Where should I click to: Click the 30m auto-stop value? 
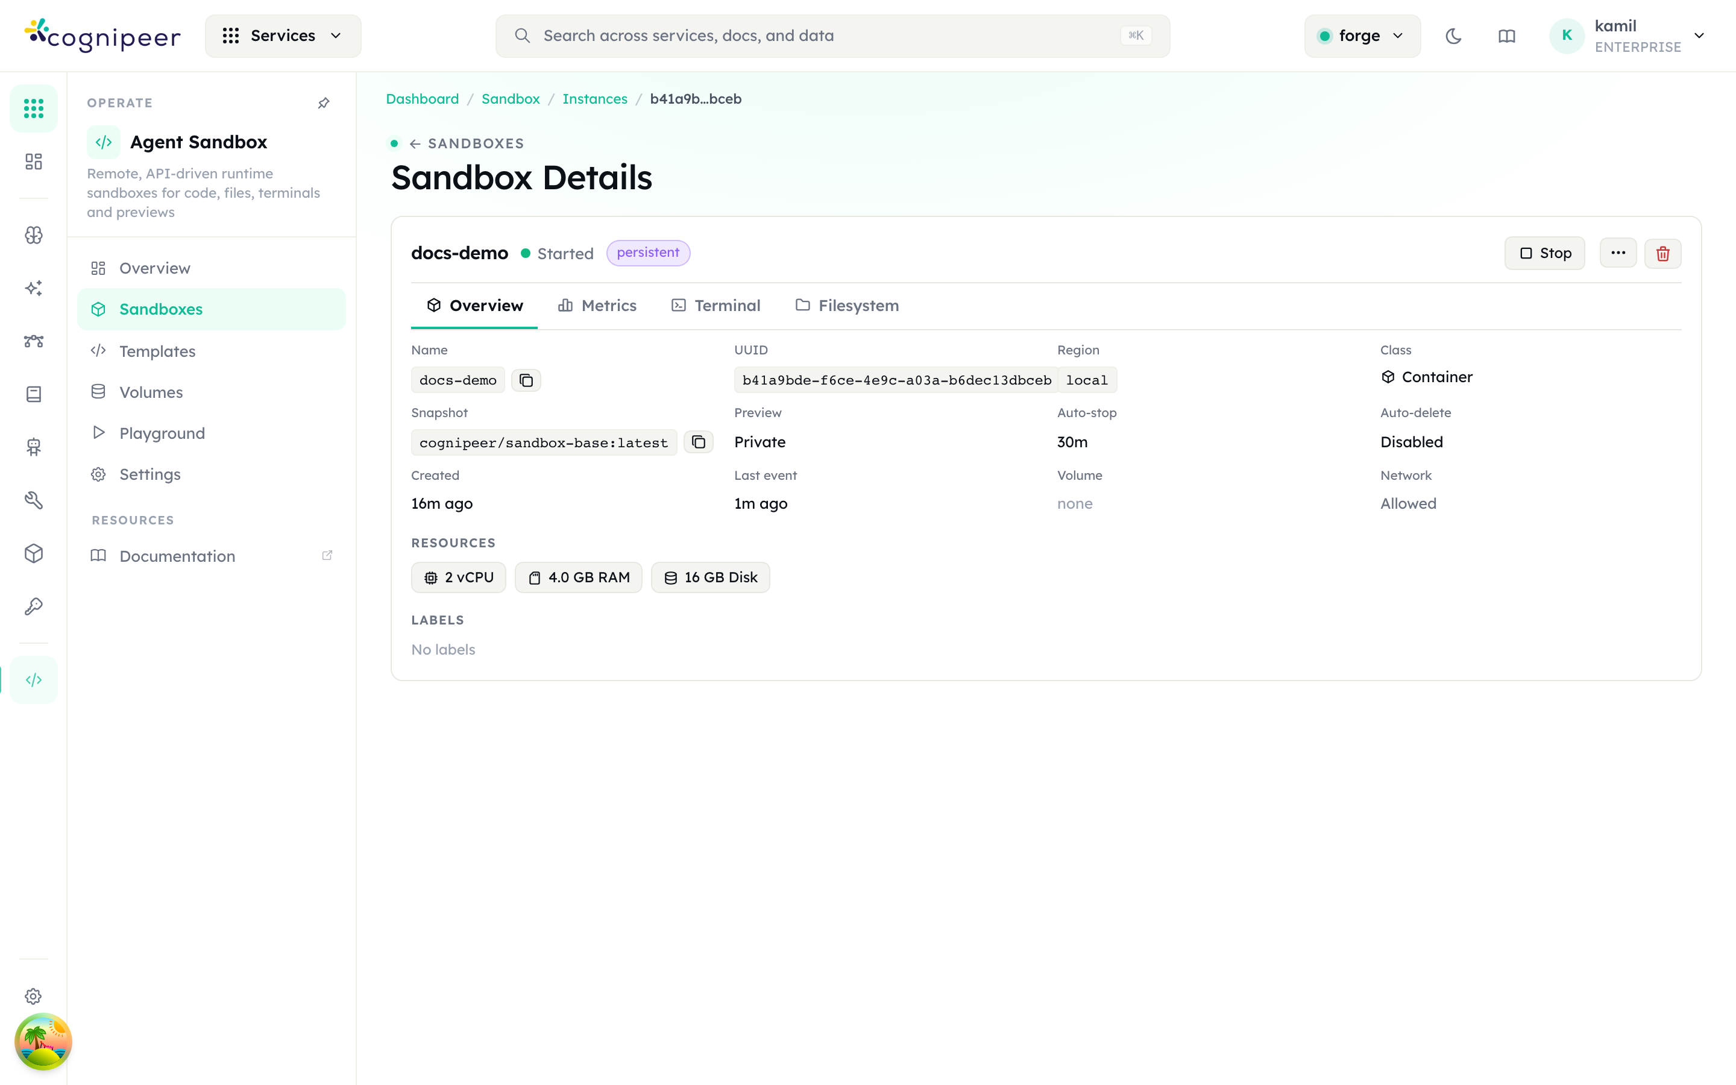[x=1072, y=442]
